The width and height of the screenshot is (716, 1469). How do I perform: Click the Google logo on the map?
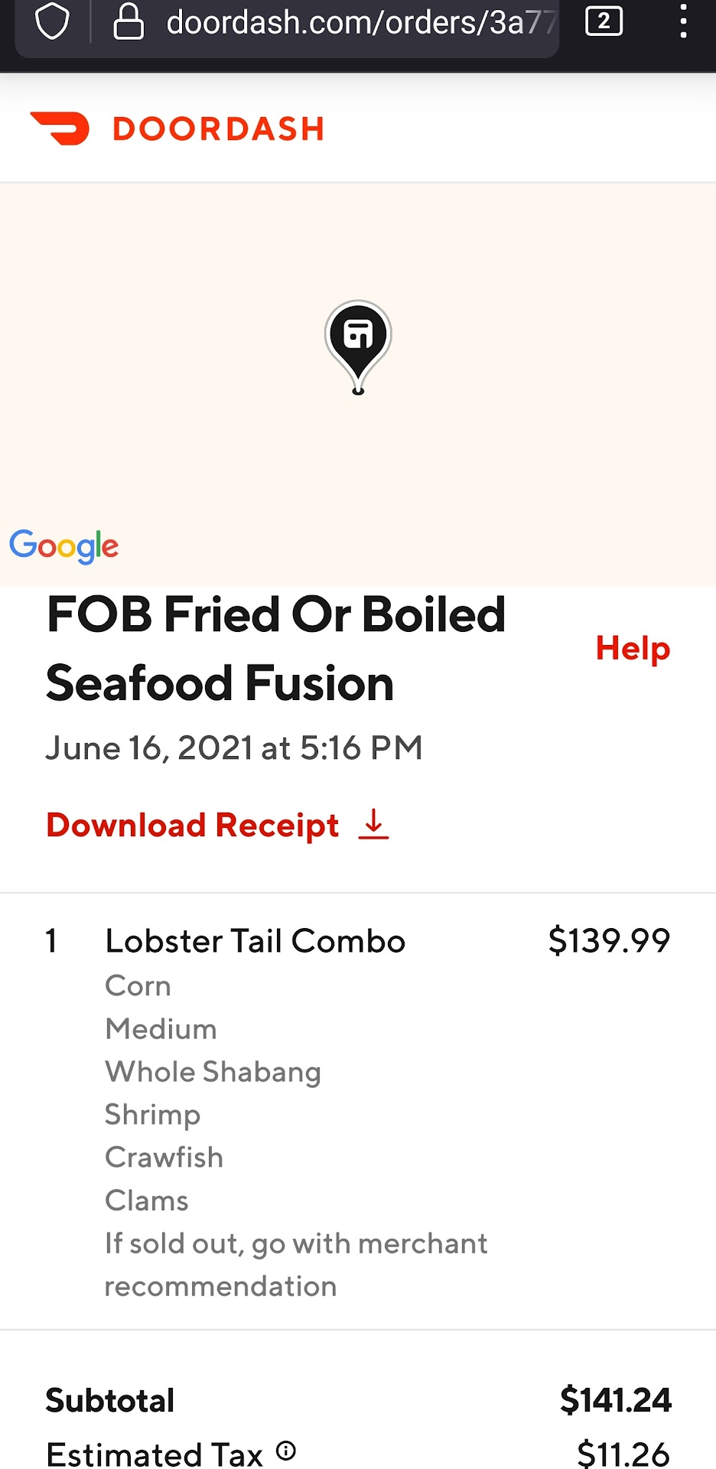click(64, 546)
